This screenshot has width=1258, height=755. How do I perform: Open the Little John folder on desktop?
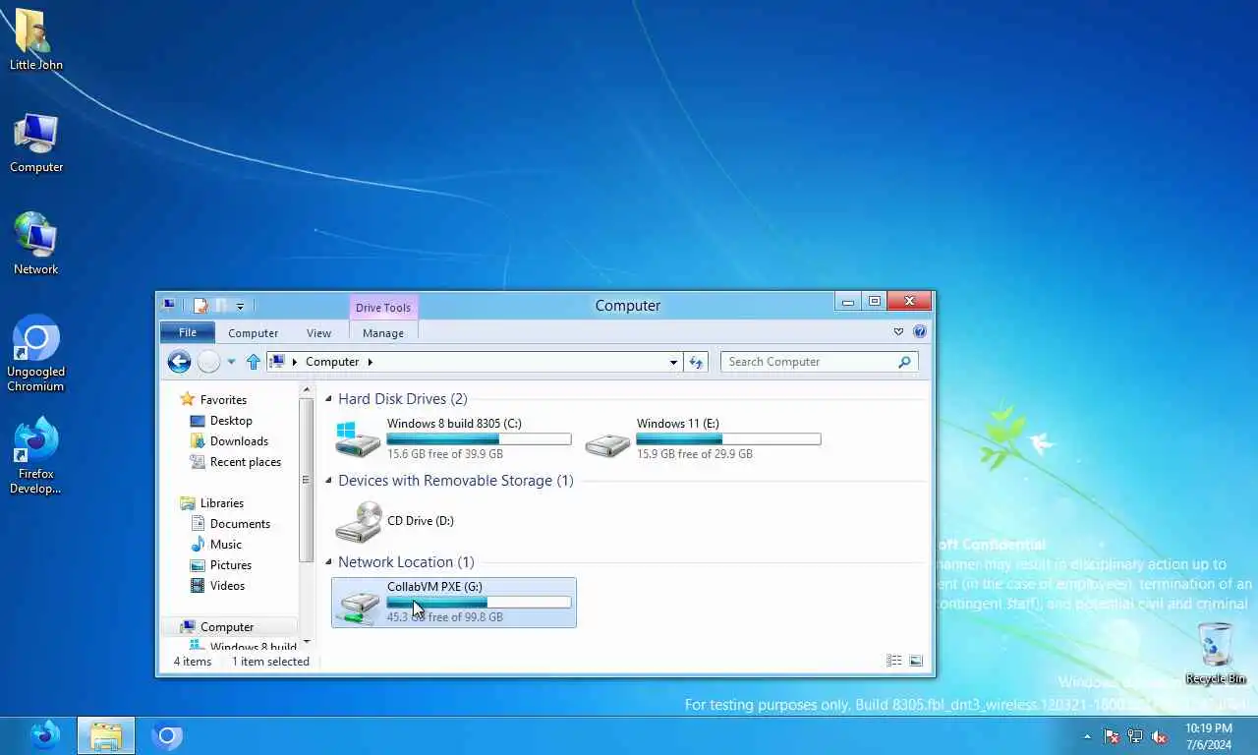(35, 39)
